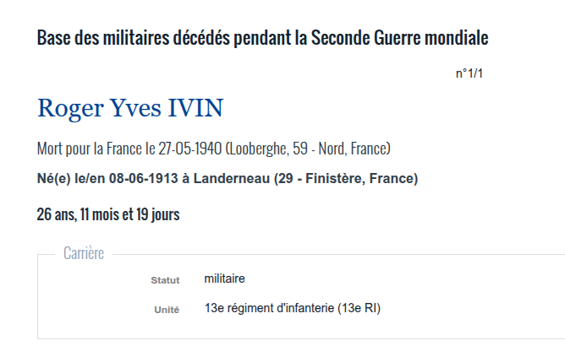Click the age '26 ans, 11 mois et 19 jours'

click(108, 214)
